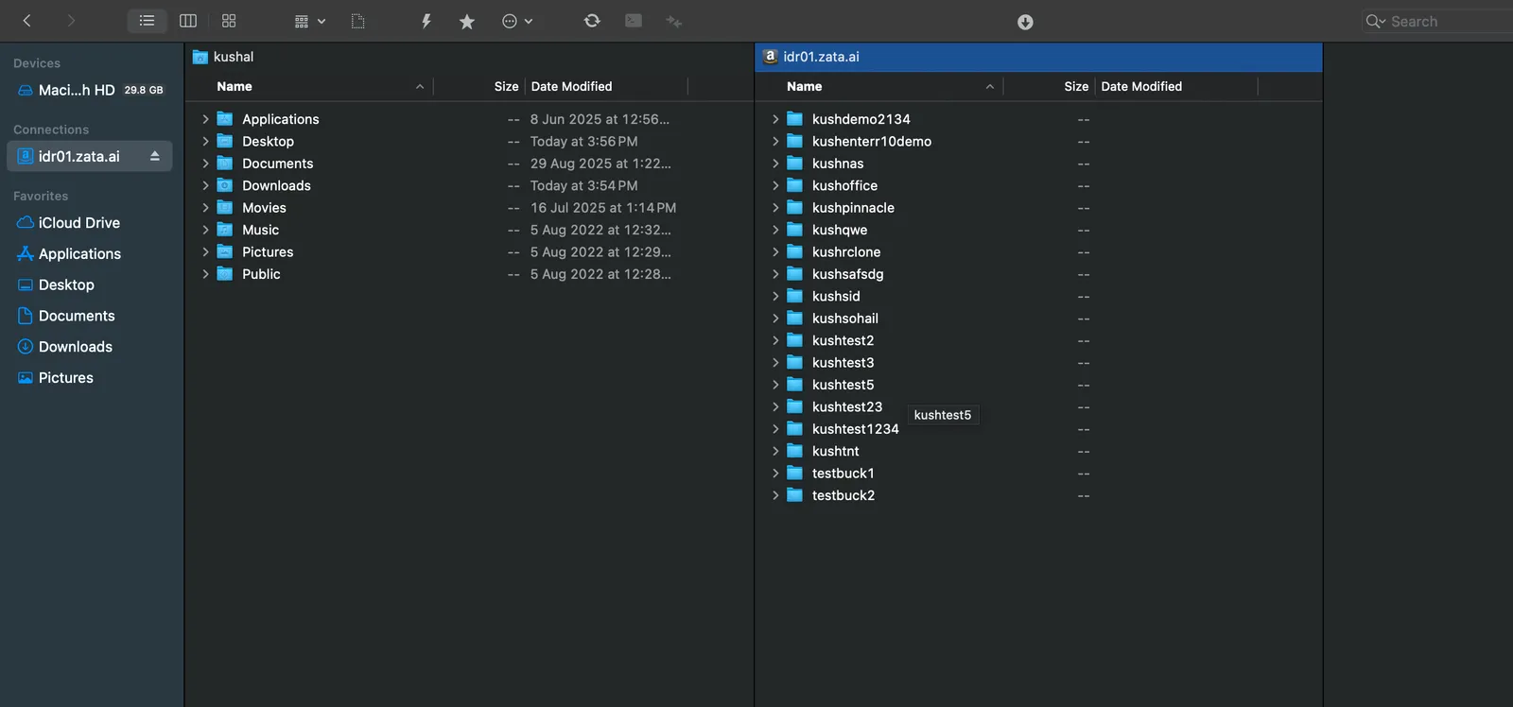Image resolution: width=1513 pixels, height=707 pixels.
Task: Switch to icon grid view mode
Action: coord(229,21)
